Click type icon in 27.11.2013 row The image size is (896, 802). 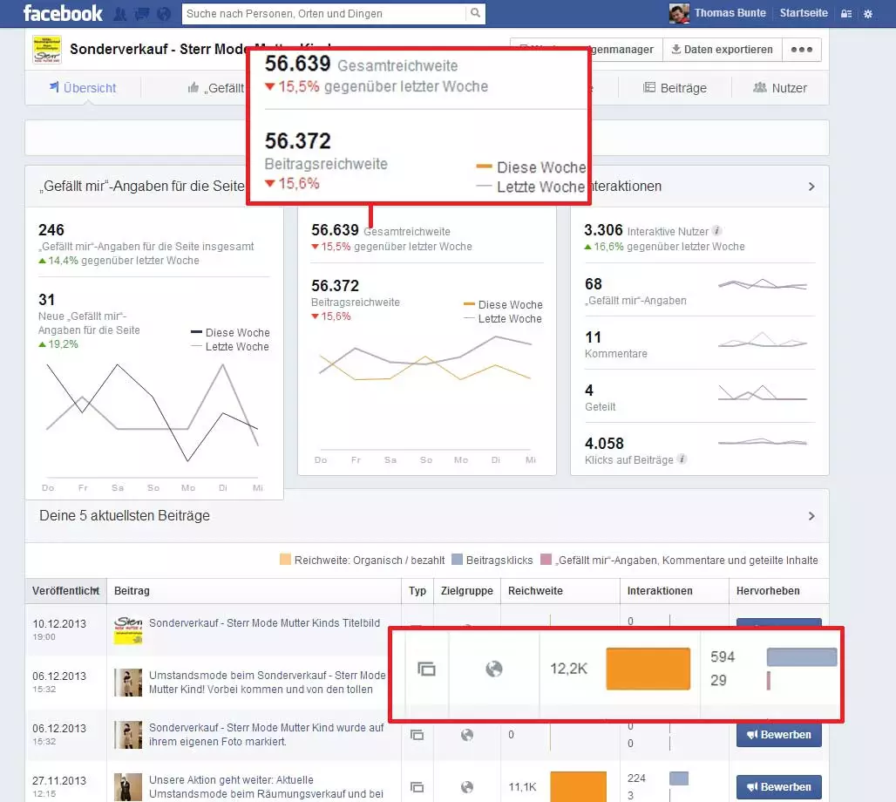pos(417,788)
